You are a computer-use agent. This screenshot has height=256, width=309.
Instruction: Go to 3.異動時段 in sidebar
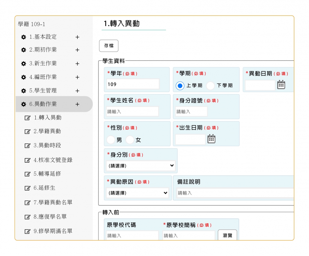[x=47, y=146]
